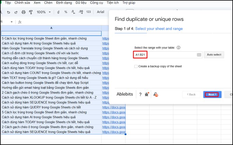233x145 pixels.
Task: Open the 100% zoom dropdown
Action: point(43,12)
